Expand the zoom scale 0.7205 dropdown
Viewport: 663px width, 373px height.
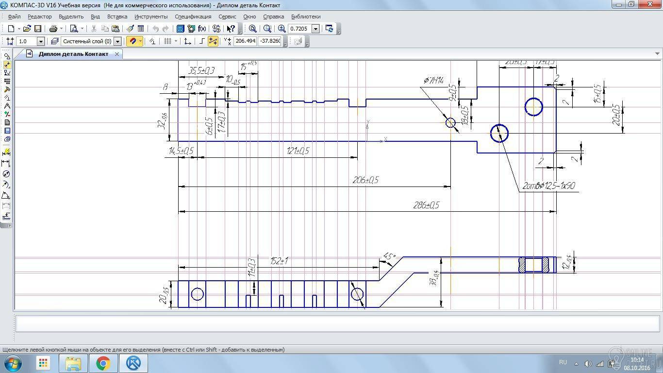pos(315,29)
